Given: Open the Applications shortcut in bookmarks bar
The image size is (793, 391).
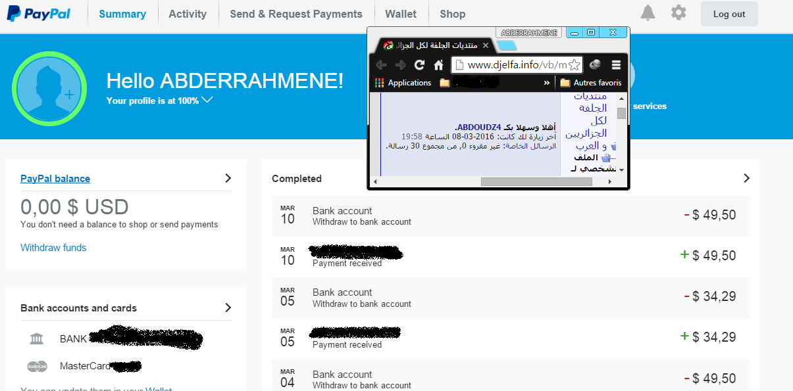Looking at the screenshot, I should tap(403, 83).
